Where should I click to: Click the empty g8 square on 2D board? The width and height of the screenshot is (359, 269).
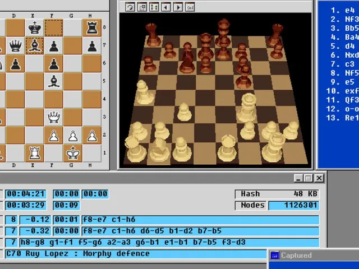pos(73,27)
